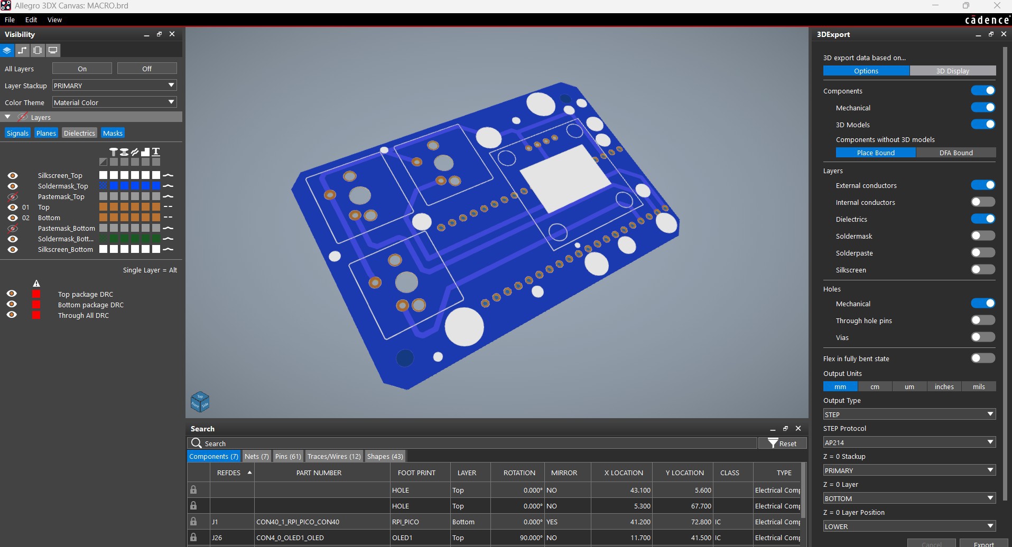This screenshot has height=547, width=1012.
Task: Click the magnifier icon in Search panel
Action: click(197, 443)
